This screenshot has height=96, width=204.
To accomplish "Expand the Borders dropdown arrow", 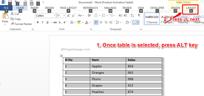I will [138, 22].
